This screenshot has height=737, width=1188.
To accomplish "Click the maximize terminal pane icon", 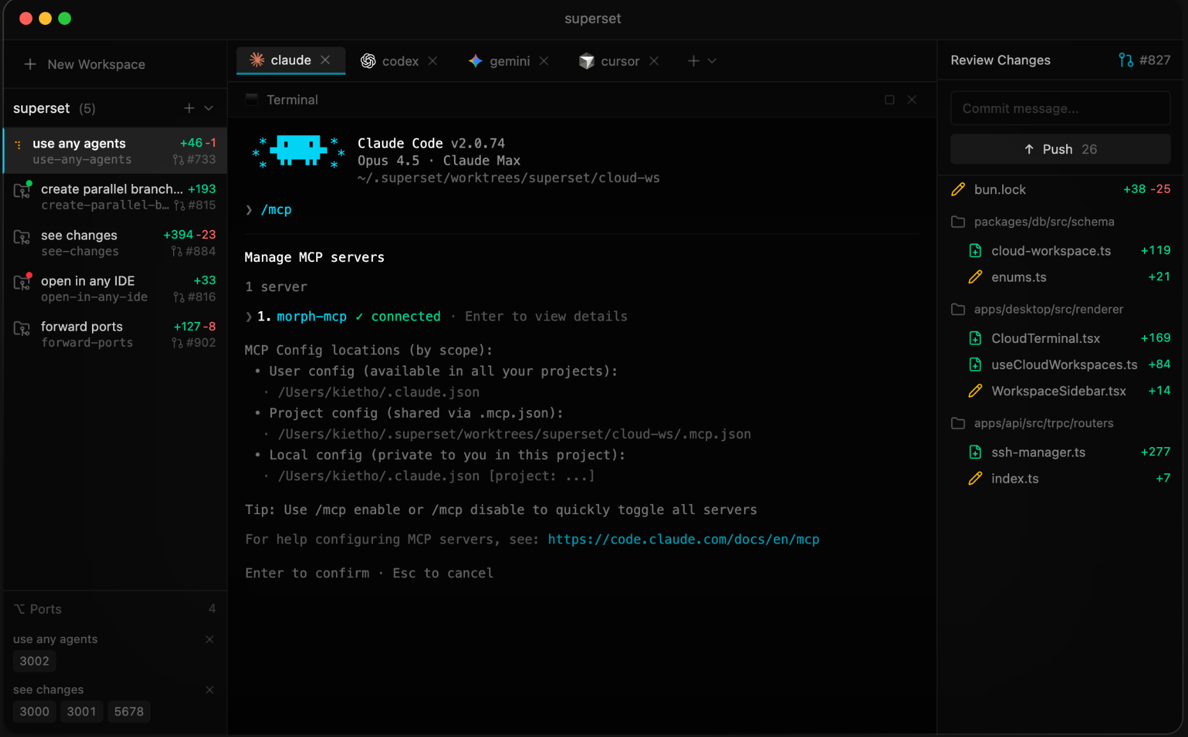I will tap(889, 100).
